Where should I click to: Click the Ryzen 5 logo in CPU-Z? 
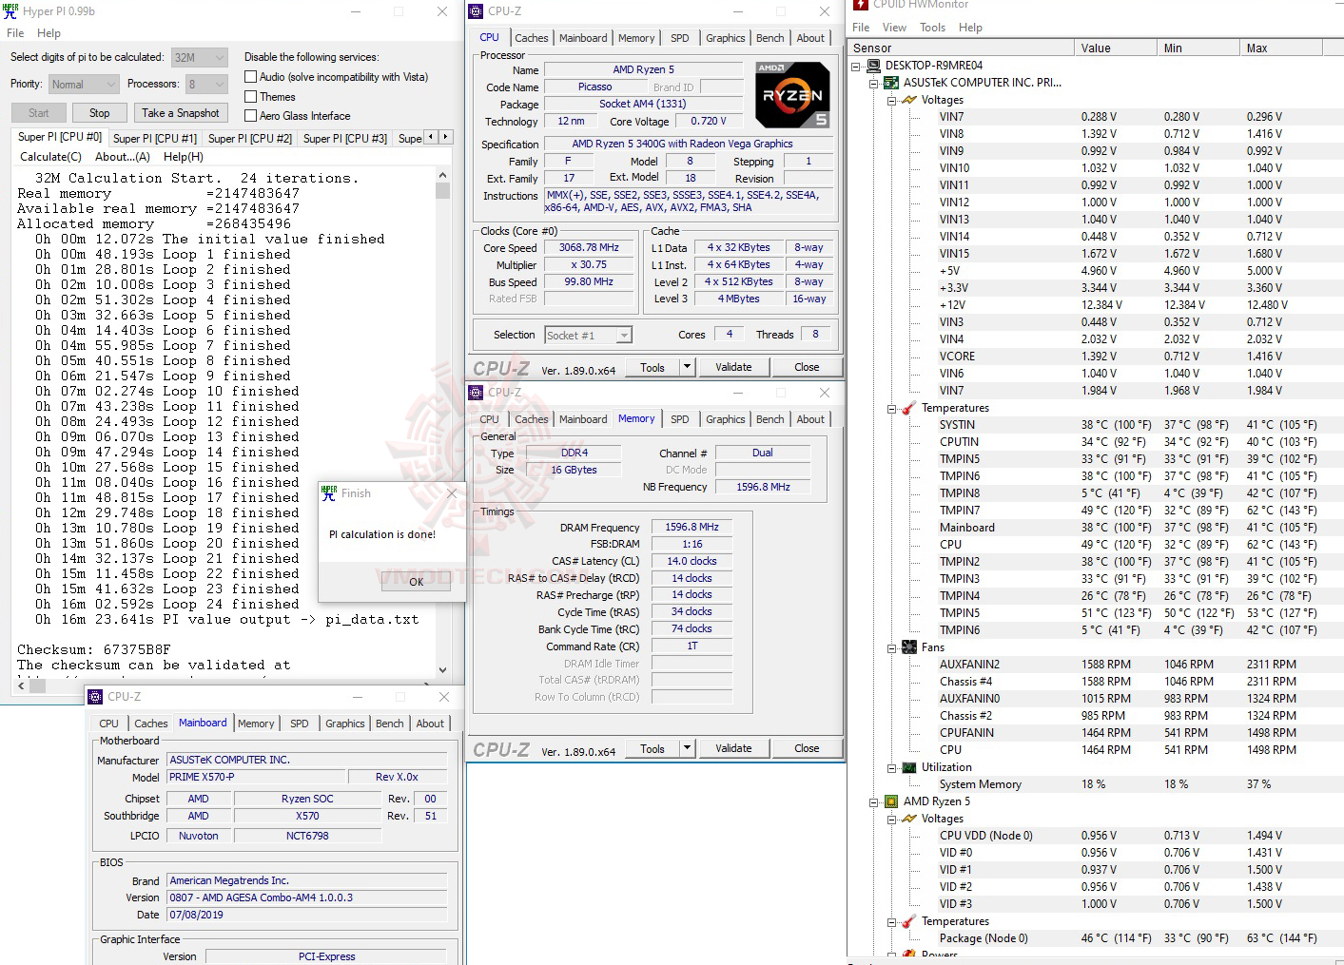(792, 95)
